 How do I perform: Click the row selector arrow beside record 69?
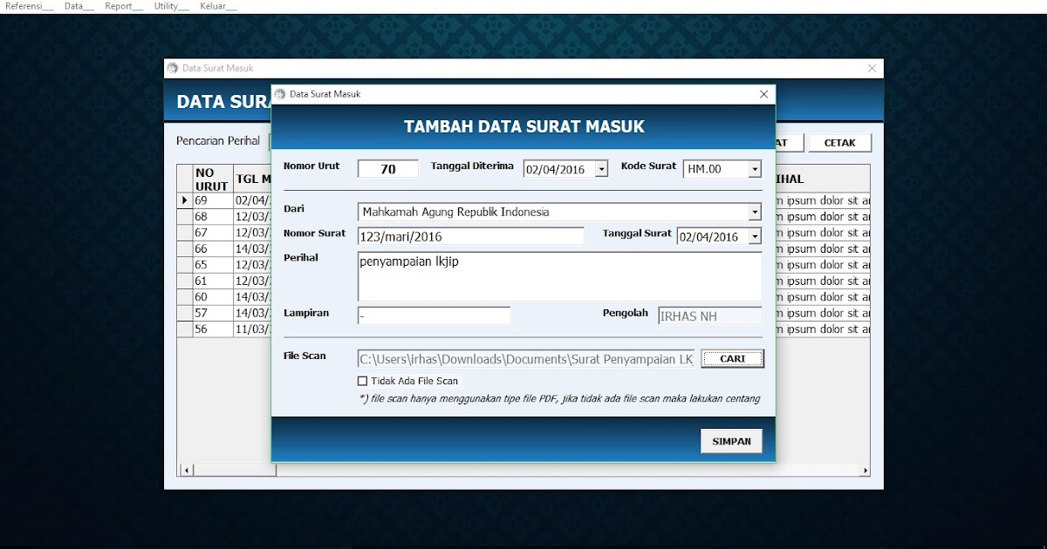tap(184, 200)
